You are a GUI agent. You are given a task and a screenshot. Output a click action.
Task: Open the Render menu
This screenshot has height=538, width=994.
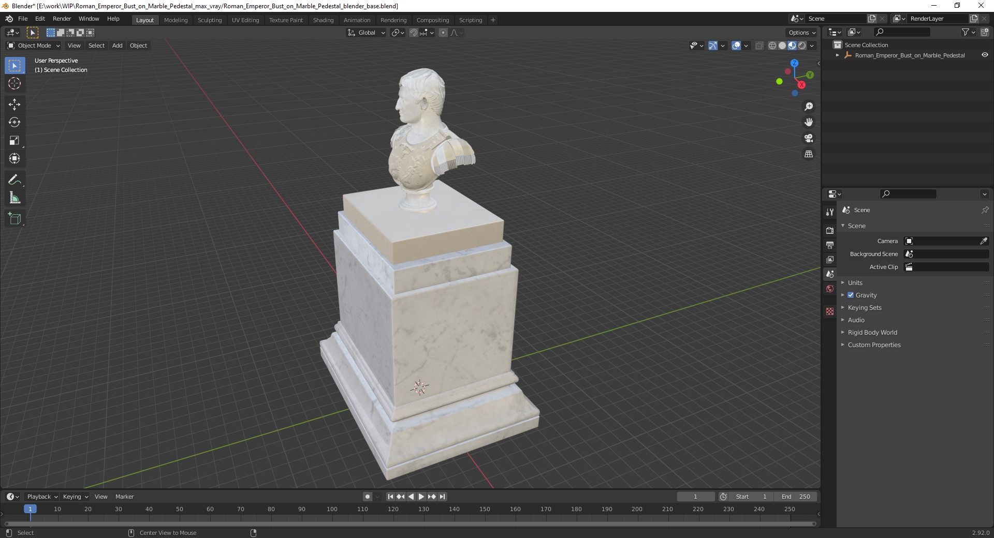click(62, 19)
